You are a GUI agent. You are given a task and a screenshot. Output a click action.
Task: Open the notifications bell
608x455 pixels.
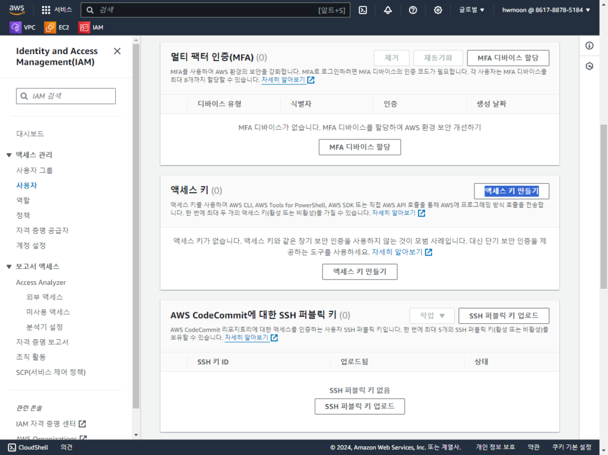click(388, 10)
